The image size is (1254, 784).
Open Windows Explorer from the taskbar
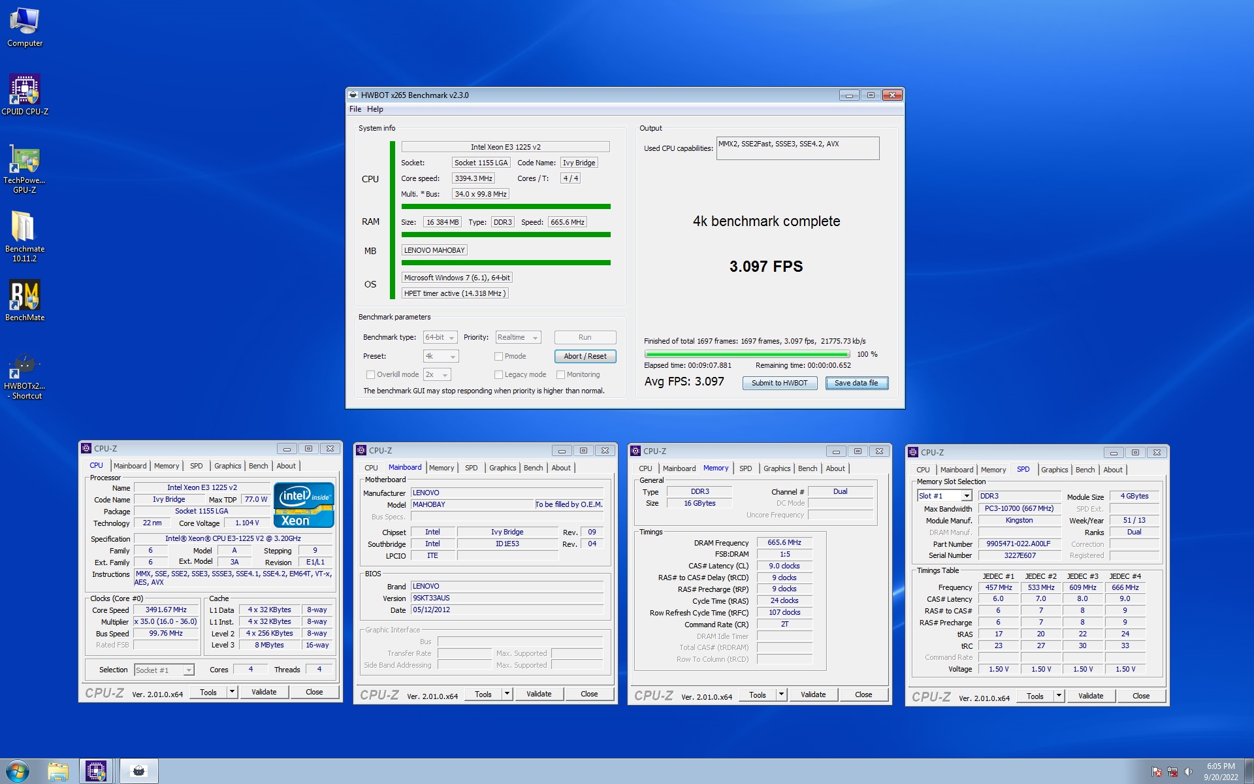pos(57,772)
